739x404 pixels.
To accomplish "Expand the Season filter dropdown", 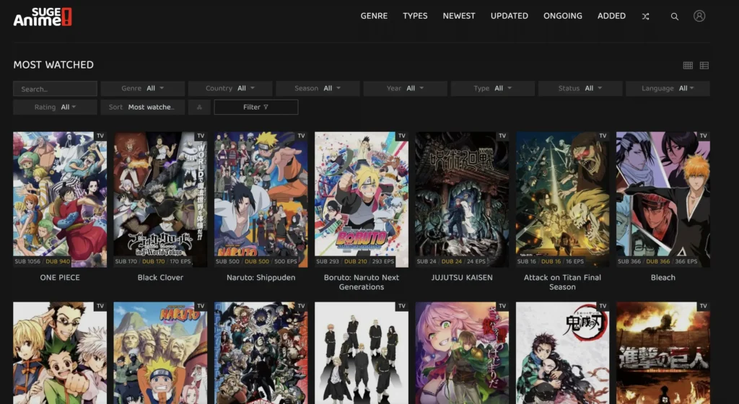I will pyautogui.click(x=318, y=89).
